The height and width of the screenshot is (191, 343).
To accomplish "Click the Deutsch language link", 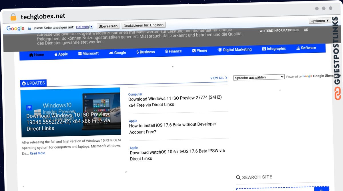I will [82, 27].
